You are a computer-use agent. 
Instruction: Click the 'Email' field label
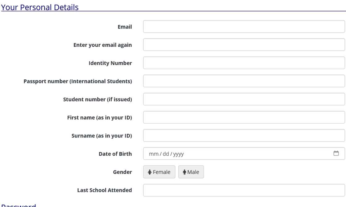(124, 27)
